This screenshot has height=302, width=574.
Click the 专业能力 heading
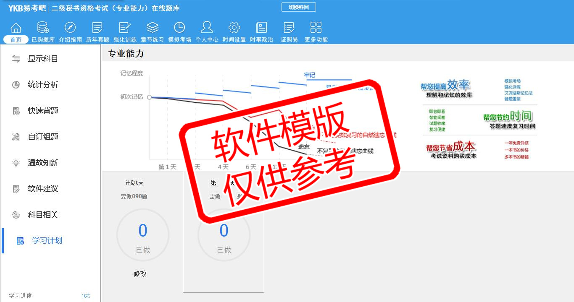pos(126,54)
